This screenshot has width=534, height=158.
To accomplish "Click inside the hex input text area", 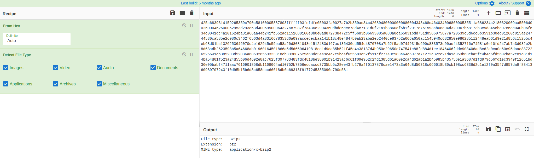I will 366,97.
